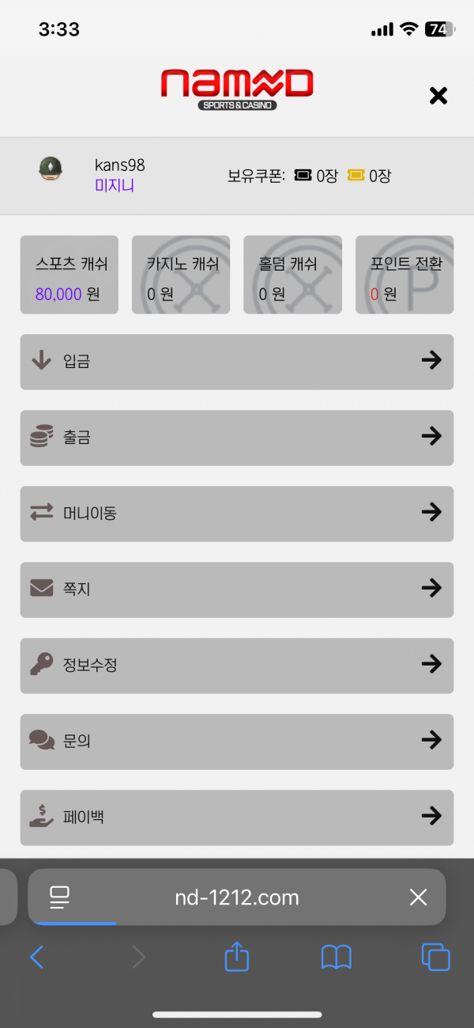This screenshot has height=1028, width=474.
Task: Open the 카지노 캐쉬 balance card
Action: coord(181,275)
